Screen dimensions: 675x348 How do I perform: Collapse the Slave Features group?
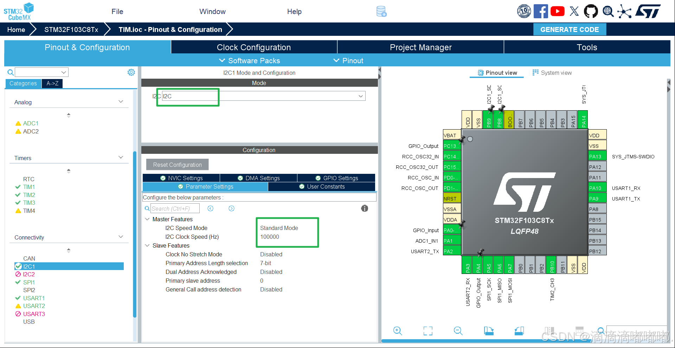147,245
